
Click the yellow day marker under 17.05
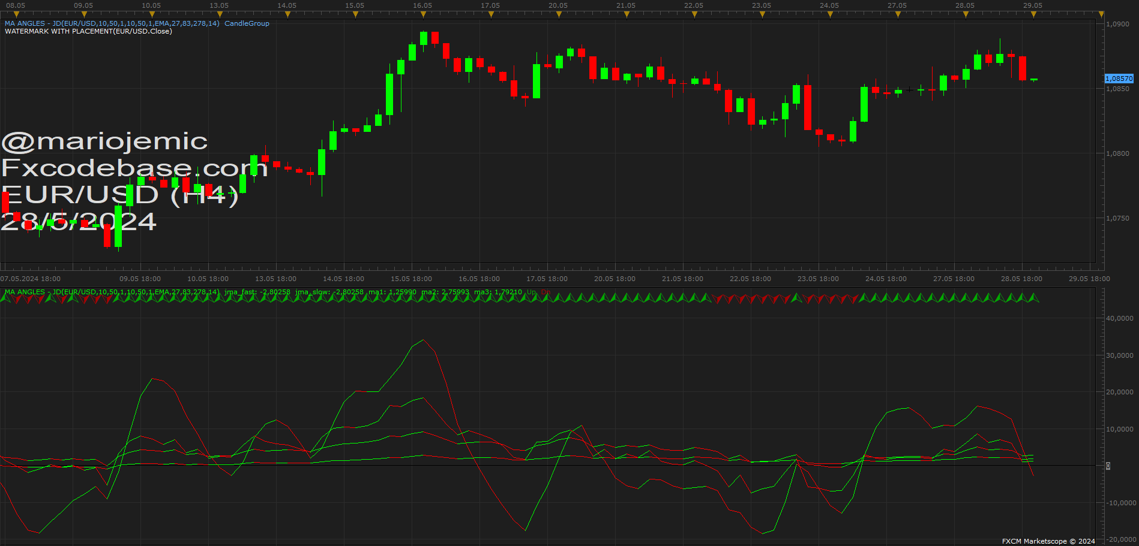tap(491, 14)
